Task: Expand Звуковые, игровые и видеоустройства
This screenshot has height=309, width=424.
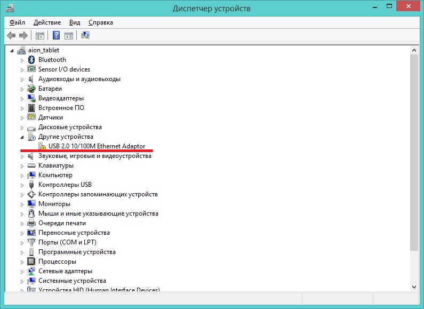Action: tap(22, 156)
